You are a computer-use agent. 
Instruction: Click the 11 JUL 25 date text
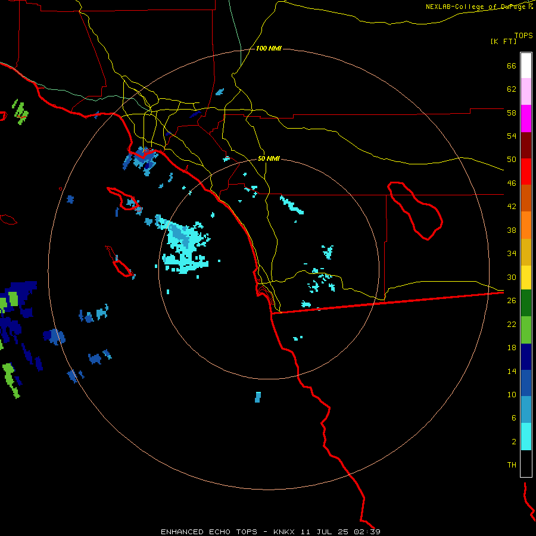(x=325, y=532)
